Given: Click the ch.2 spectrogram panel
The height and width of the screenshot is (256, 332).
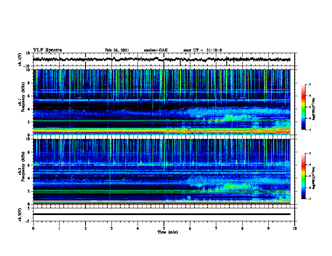Looking at the screenshot, I should [x=161, y=172].
